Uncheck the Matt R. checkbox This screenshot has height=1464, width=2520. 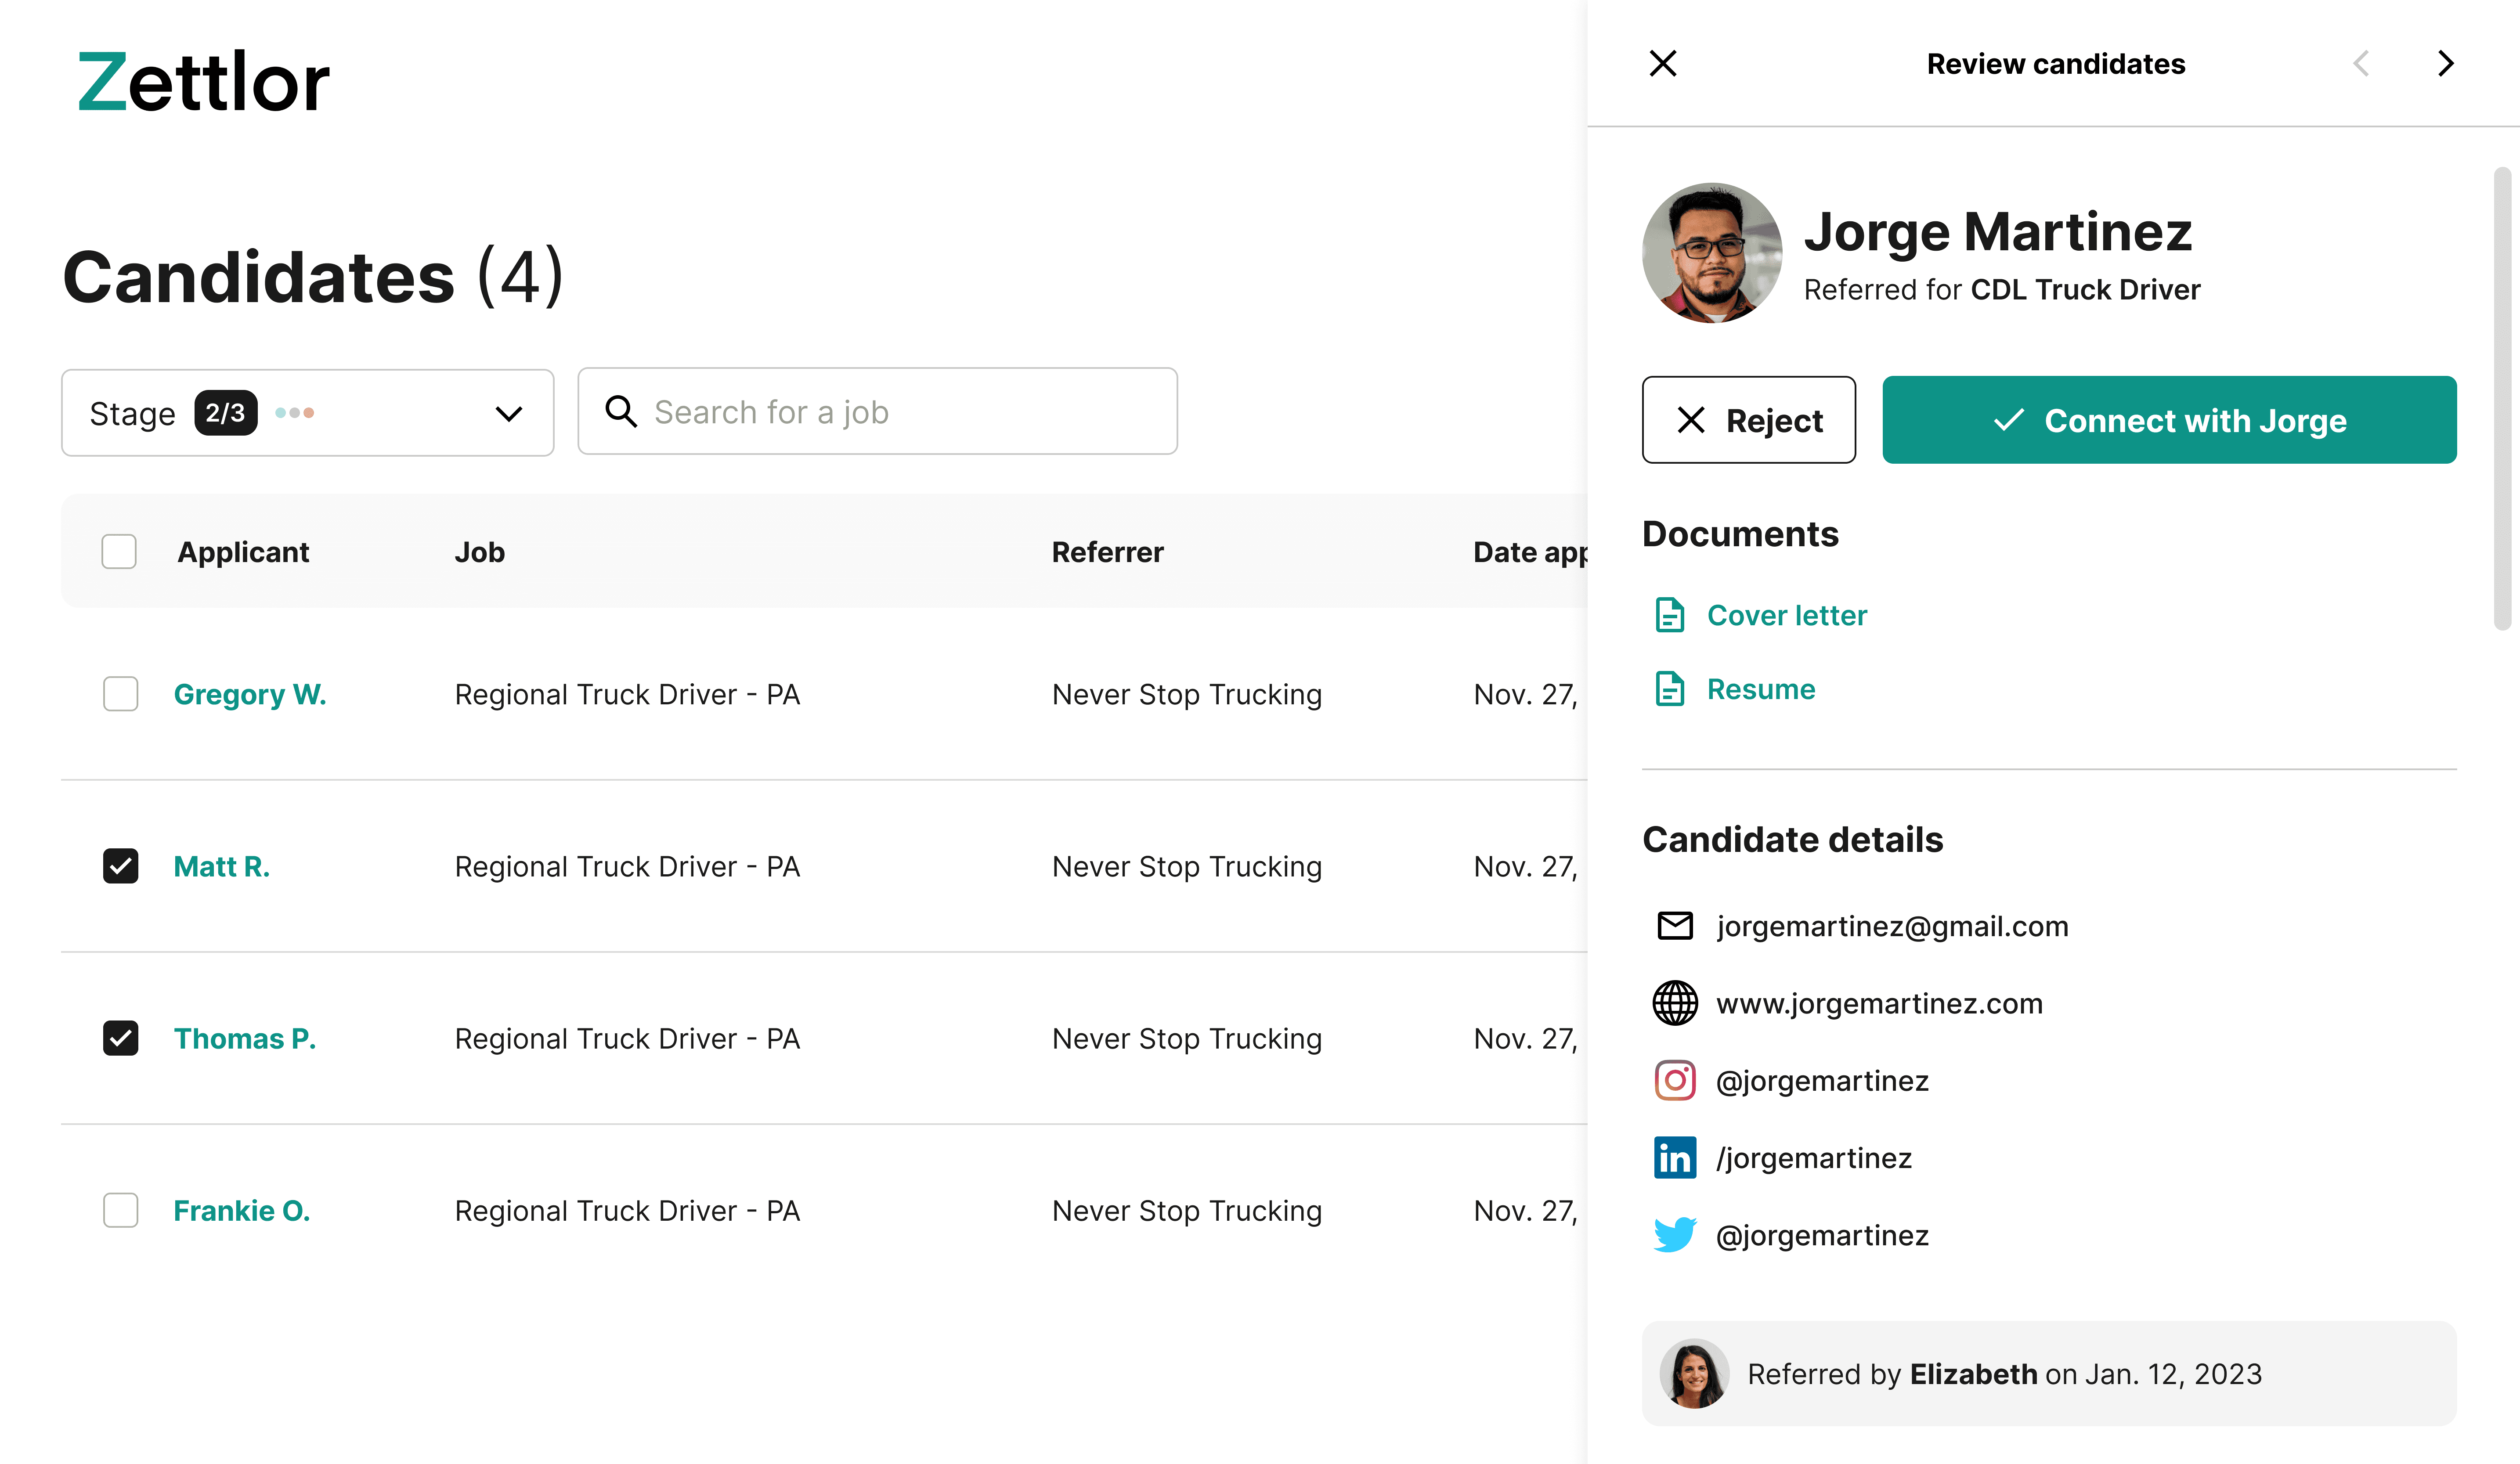[121, 866]
